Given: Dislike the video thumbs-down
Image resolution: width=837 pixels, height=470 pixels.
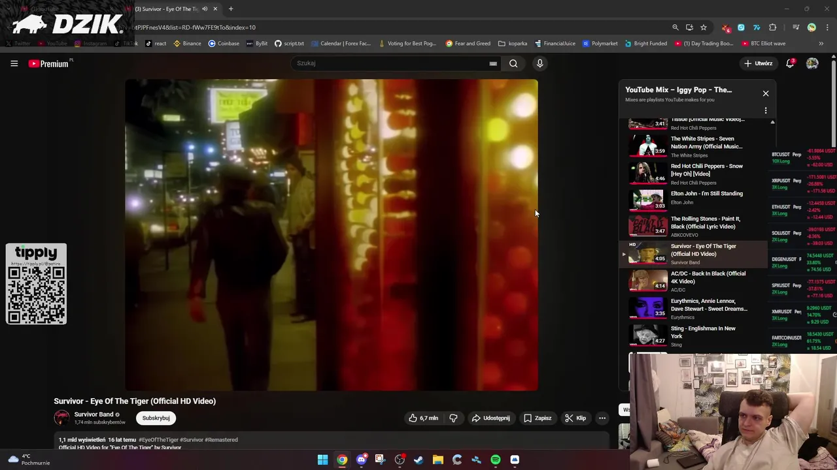Looking at the screenshot, I should [x=453, y=418].
